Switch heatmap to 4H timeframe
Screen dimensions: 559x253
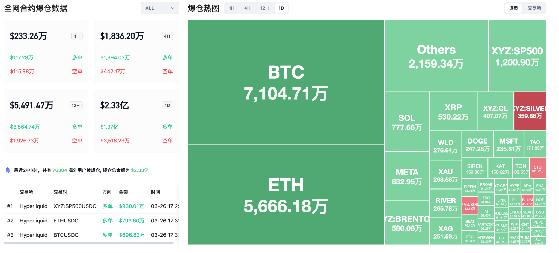(247, 8)
